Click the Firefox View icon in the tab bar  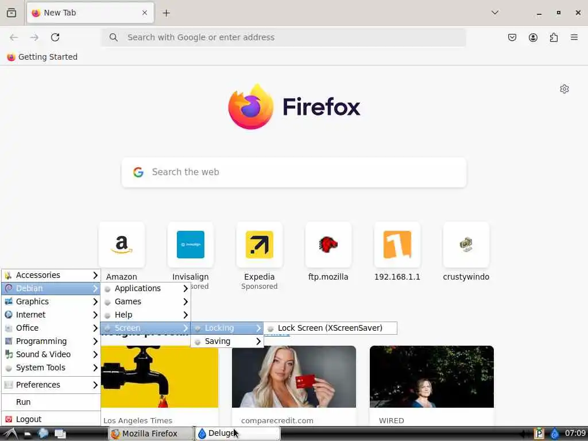[11, 13]
